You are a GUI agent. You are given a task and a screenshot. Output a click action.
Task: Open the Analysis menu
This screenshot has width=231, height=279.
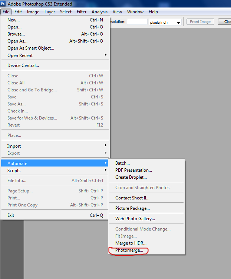(100, 12)
